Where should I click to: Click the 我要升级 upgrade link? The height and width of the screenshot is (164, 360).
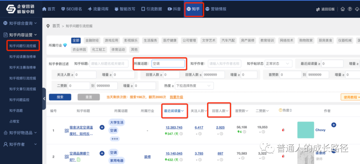pyautogui.click(x=176, y=97)
